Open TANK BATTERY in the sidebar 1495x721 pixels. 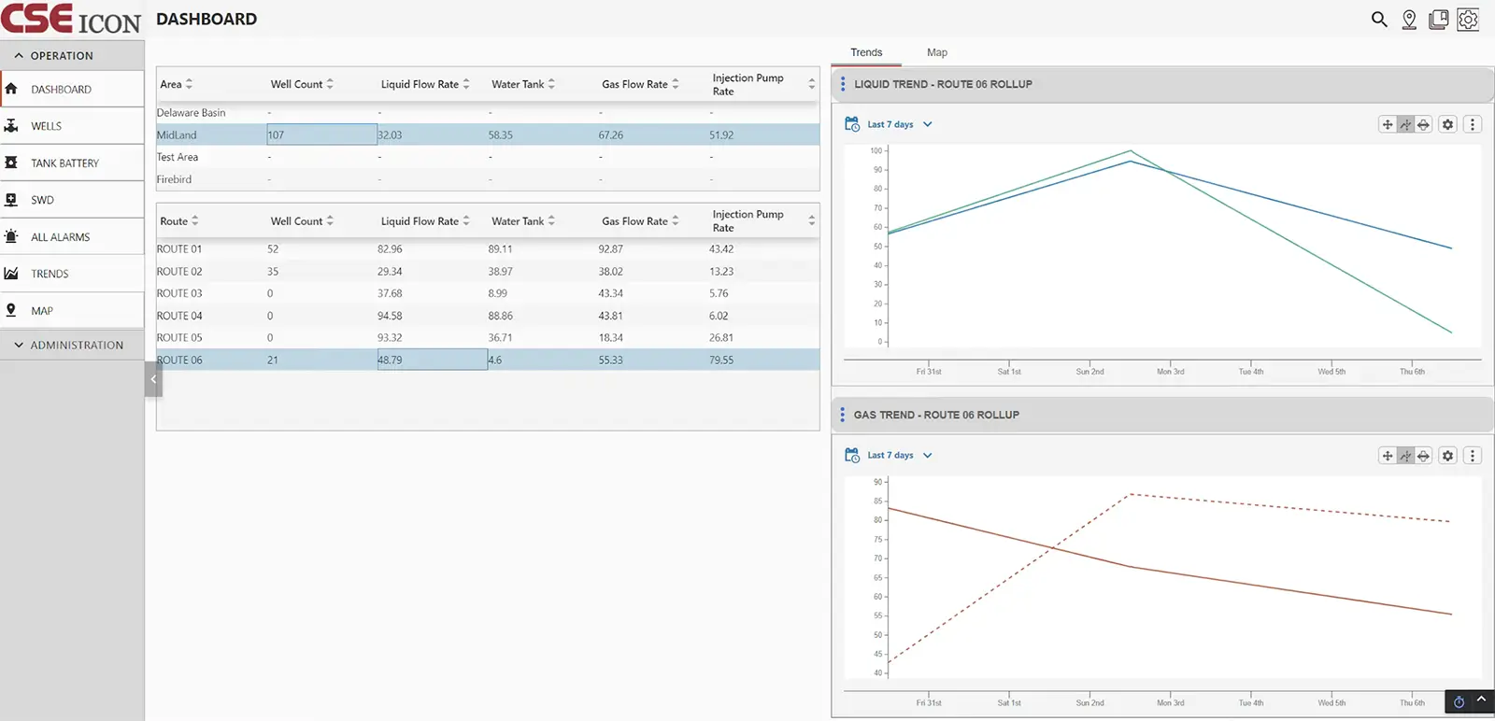(64, 163)
